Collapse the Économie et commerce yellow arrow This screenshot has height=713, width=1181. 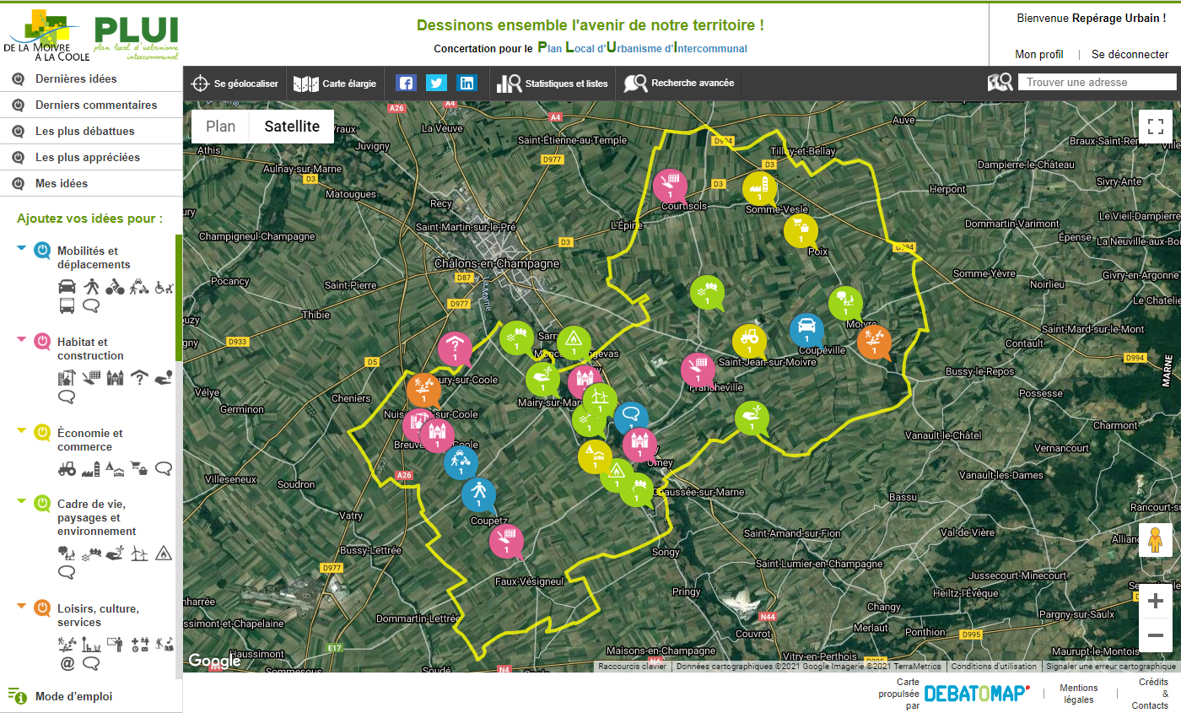coord(21,431)
